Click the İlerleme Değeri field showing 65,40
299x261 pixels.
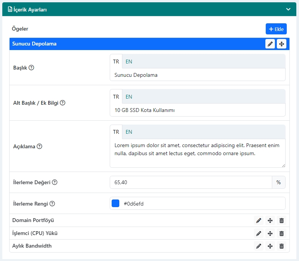(191, 182)
